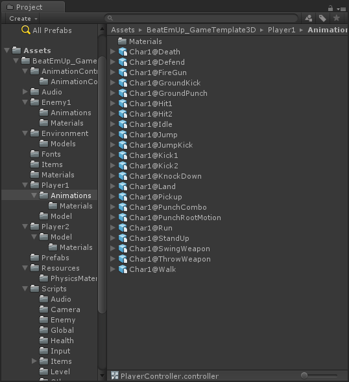Click the Materials folder icon in file list
This screenshot has width=349, height=382.
[122, 41]
